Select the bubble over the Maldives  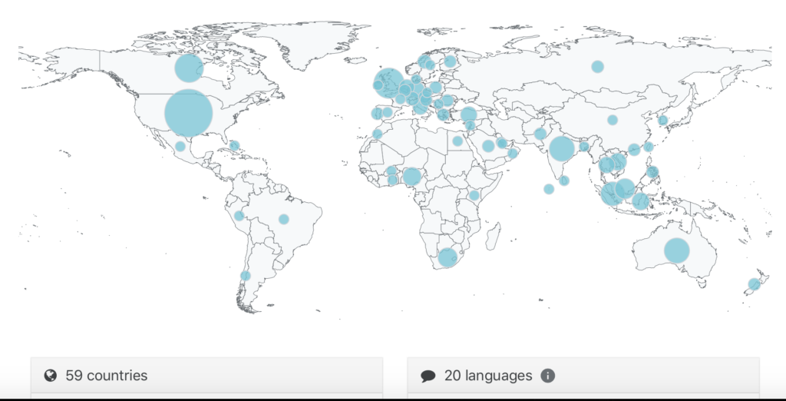tap(549, 189)
